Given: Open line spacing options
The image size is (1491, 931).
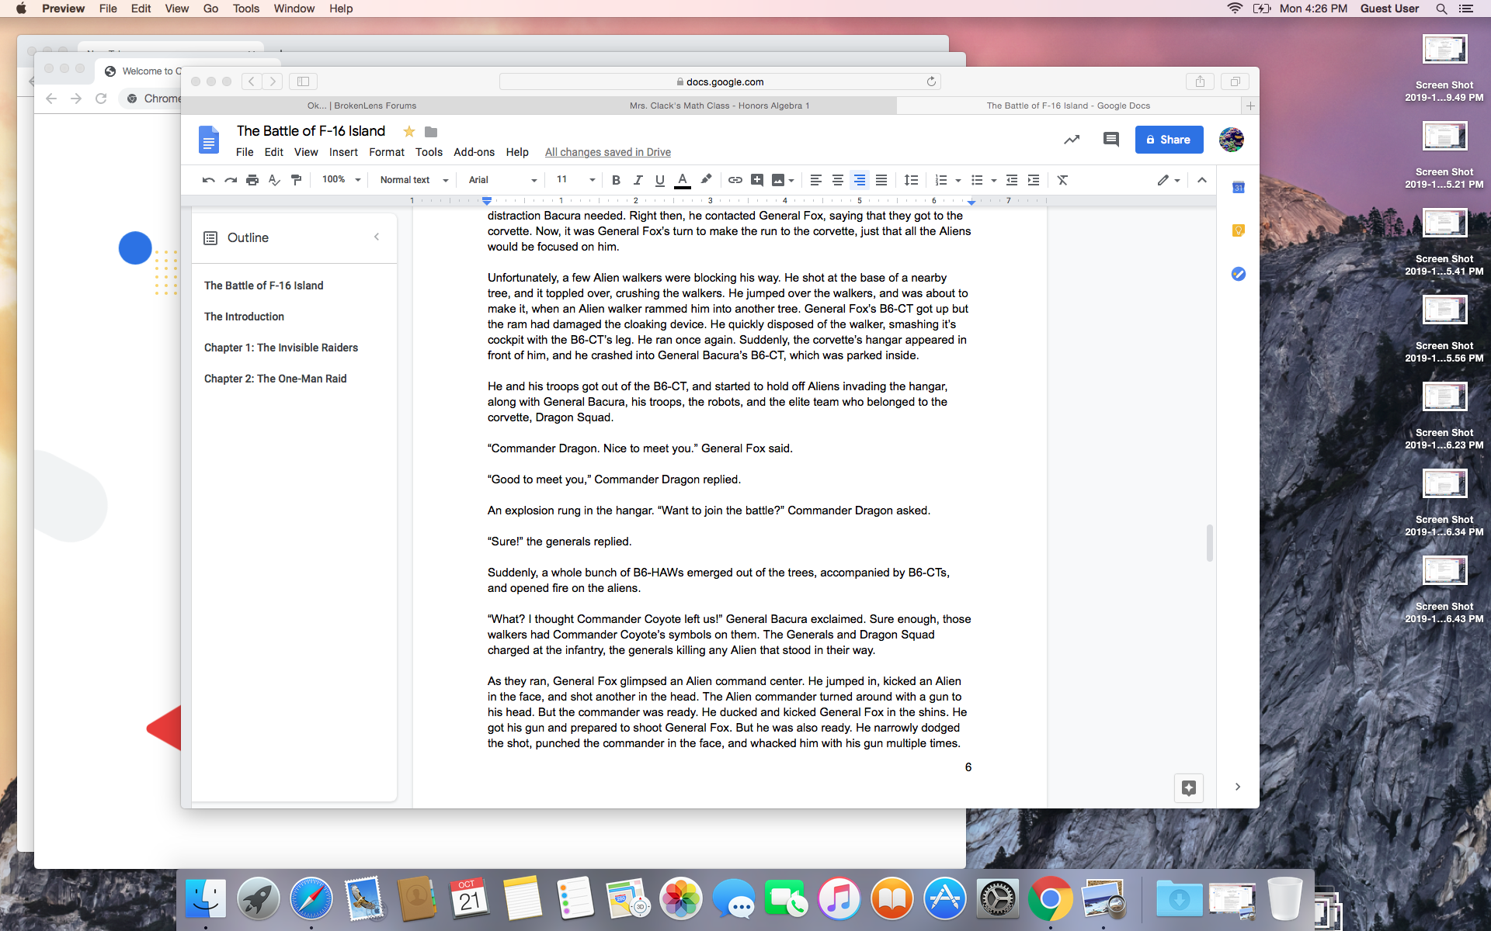Looking at the screenshot, I should click(x=912, y=180).
